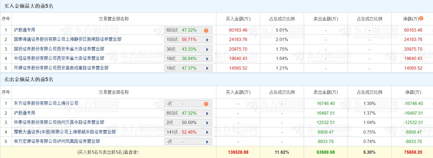Screen dimensions: 433x158
Task: Click arrow icon in 沪股通专用 sell table row
Action: click(207, 113)
